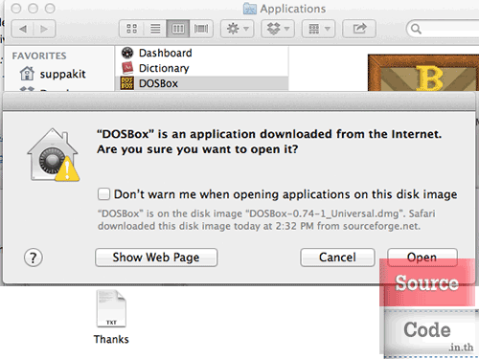Click the Finder window minimize button
This screenshot has height=359, width=479.
[x=33, y=9]
